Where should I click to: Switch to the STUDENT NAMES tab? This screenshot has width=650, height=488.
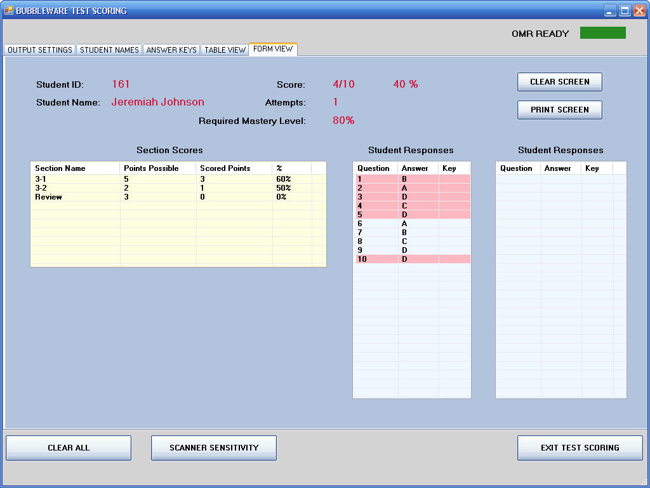109,50
